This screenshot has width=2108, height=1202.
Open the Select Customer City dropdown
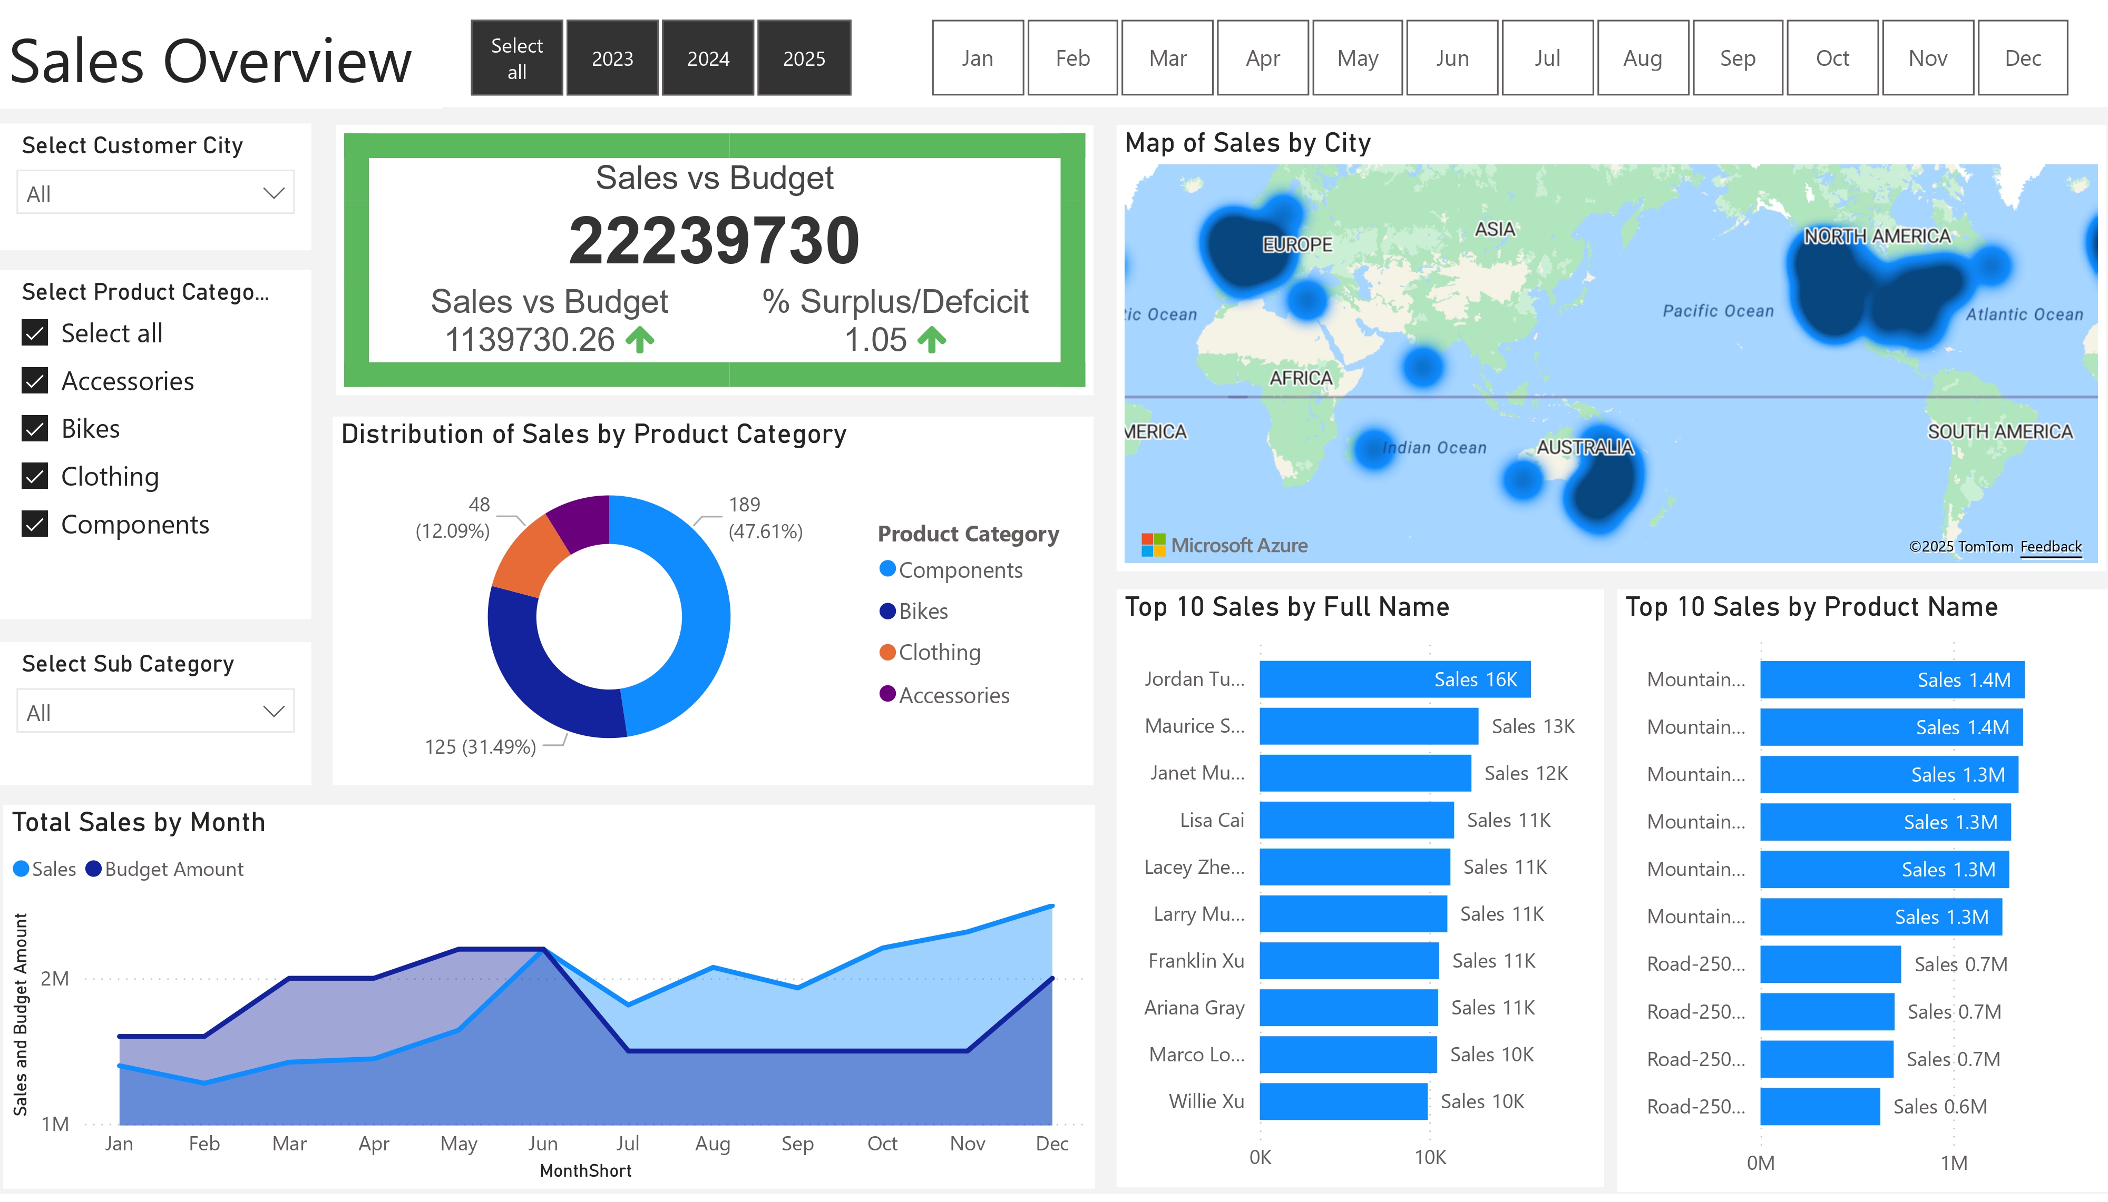(x=154, y=192)
